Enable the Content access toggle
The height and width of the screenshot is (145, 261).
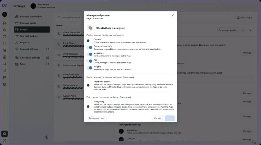point(89,41)
